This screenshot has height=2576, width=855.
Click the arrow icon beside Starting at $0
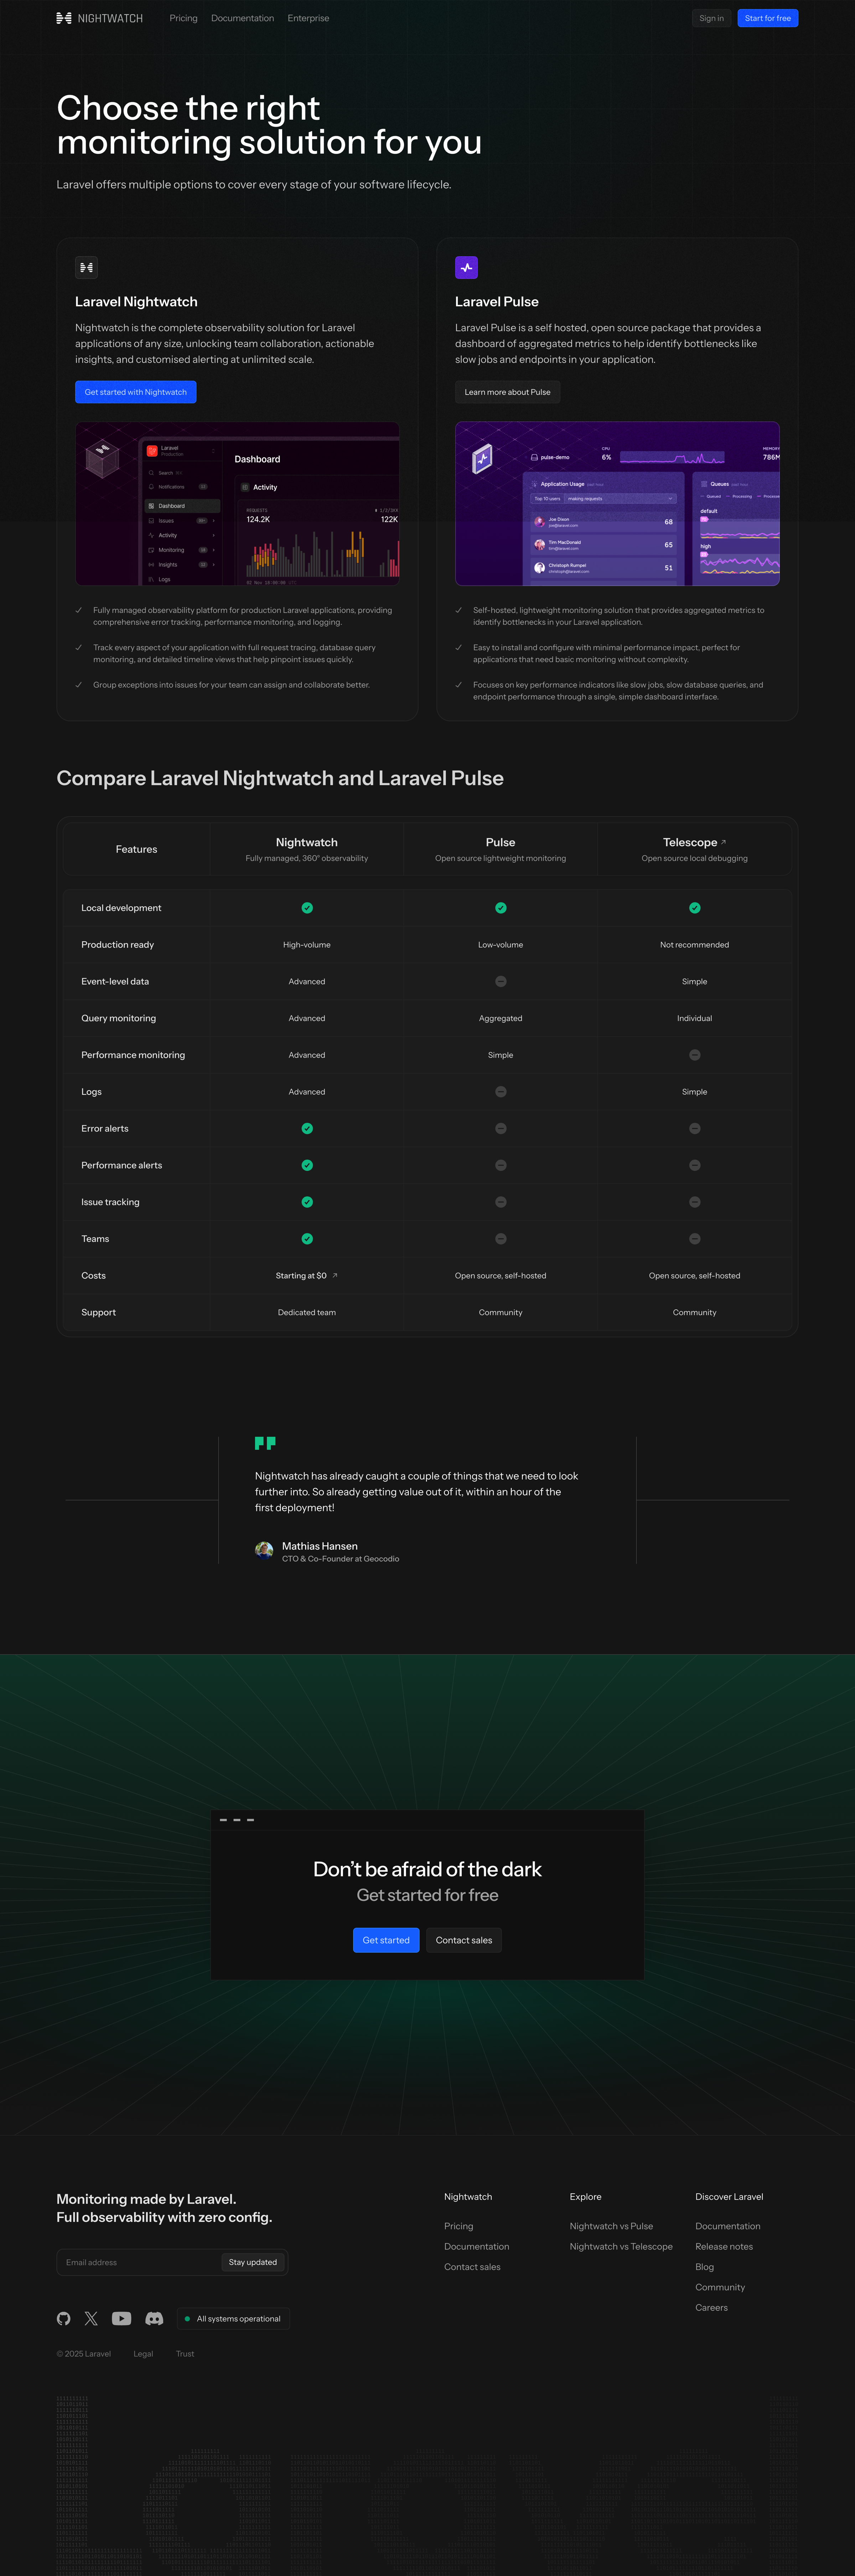tap(335, 1275)
